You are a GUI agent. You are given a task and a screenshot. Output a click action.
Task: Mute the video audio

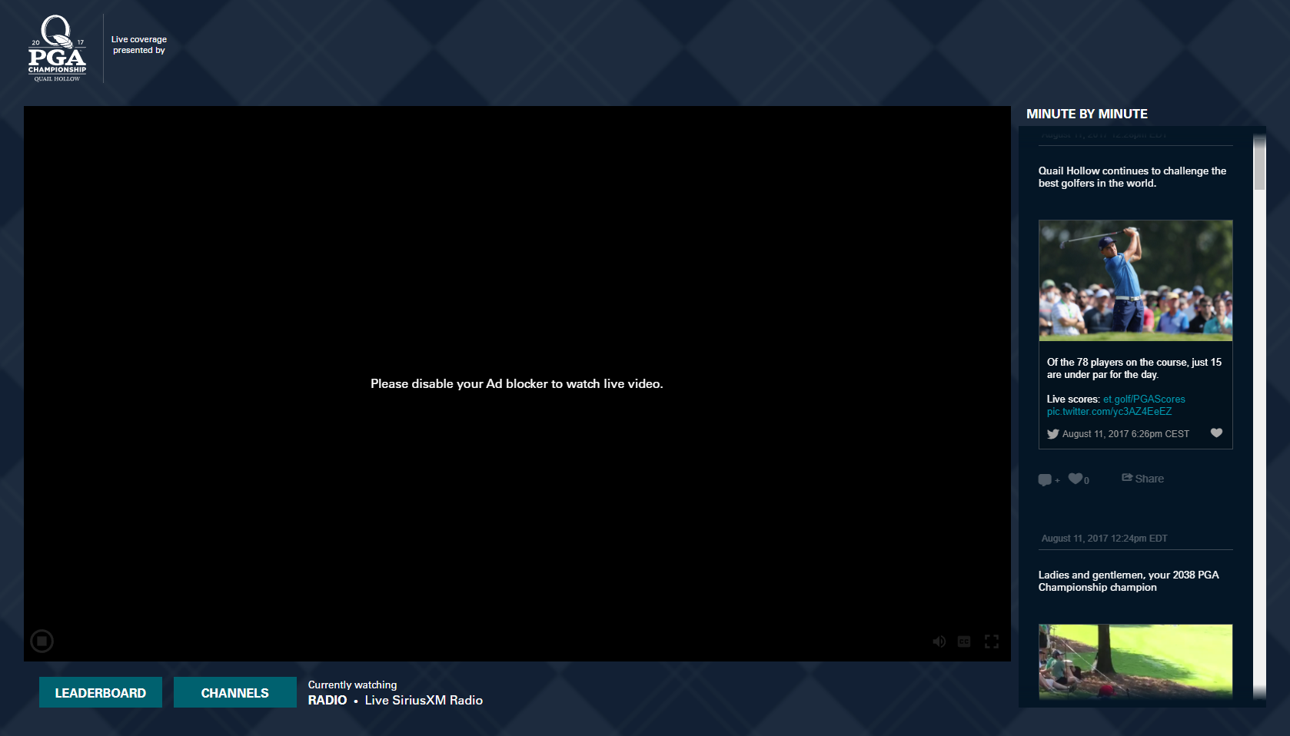point(939,641)
